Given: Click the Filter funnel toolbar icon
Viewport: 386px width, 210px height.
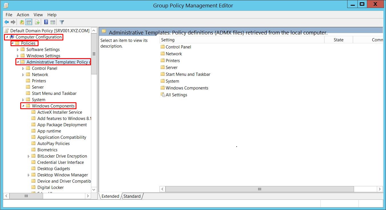Looking at the screenshot, I should (62, 22).
